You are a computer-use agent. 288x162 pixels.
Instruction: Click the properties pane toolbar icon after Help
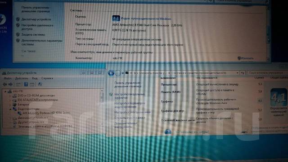click(32, 84)
